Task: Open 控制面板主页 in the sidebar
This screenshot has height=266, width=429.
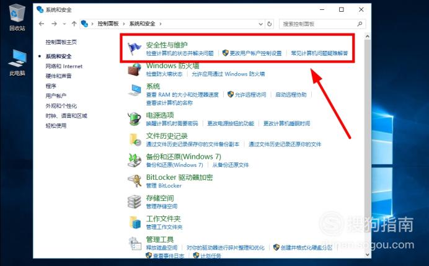Action: point(61,42)
